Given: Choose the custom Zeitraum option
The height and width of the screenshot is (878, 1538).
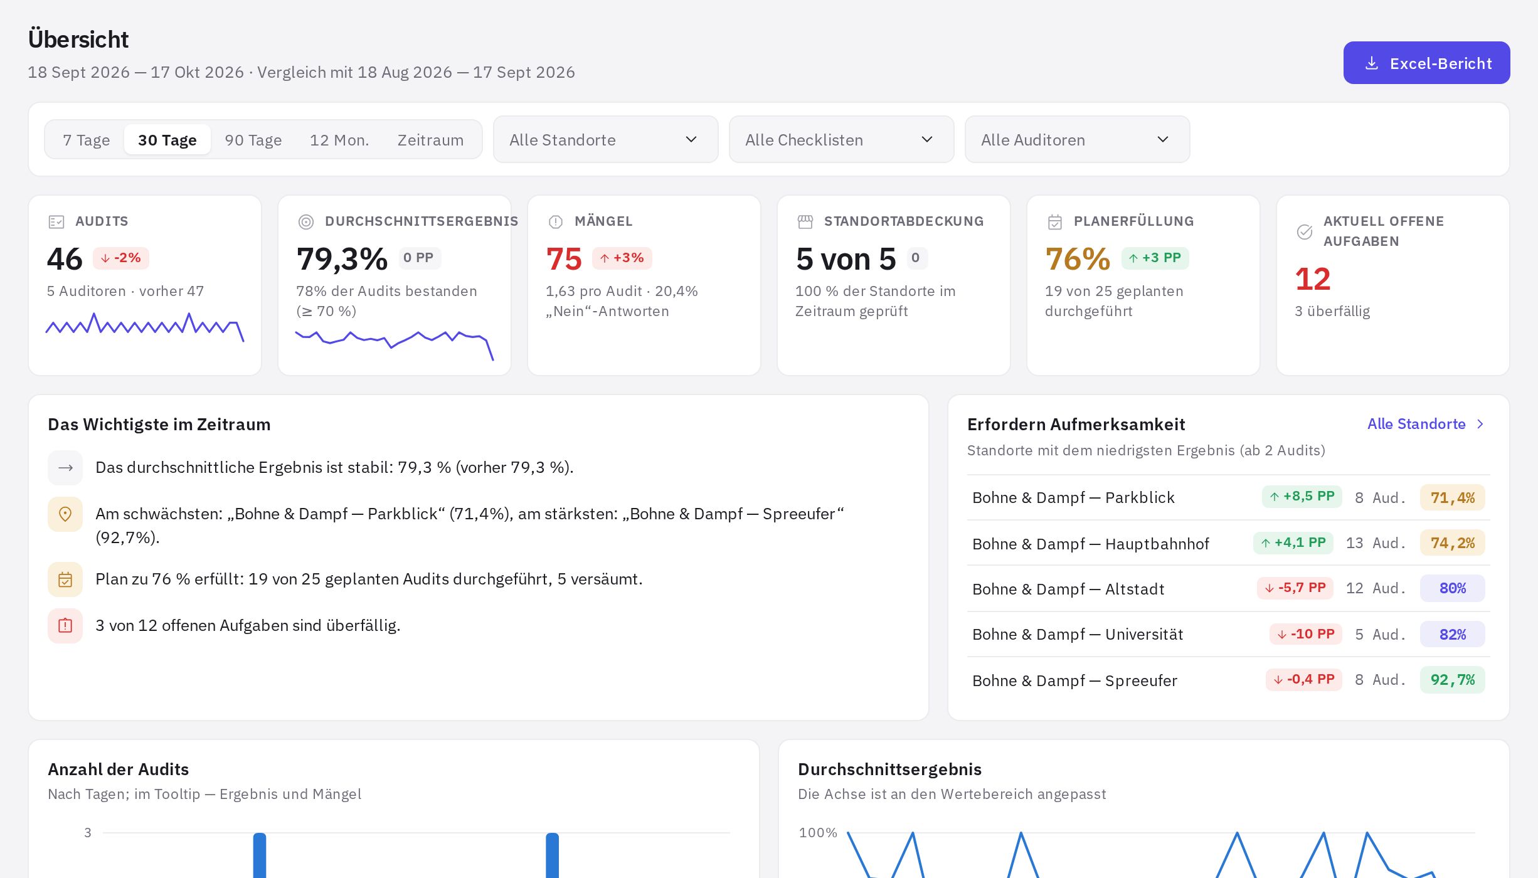Looking at the screenshot, I should (431, 140).
